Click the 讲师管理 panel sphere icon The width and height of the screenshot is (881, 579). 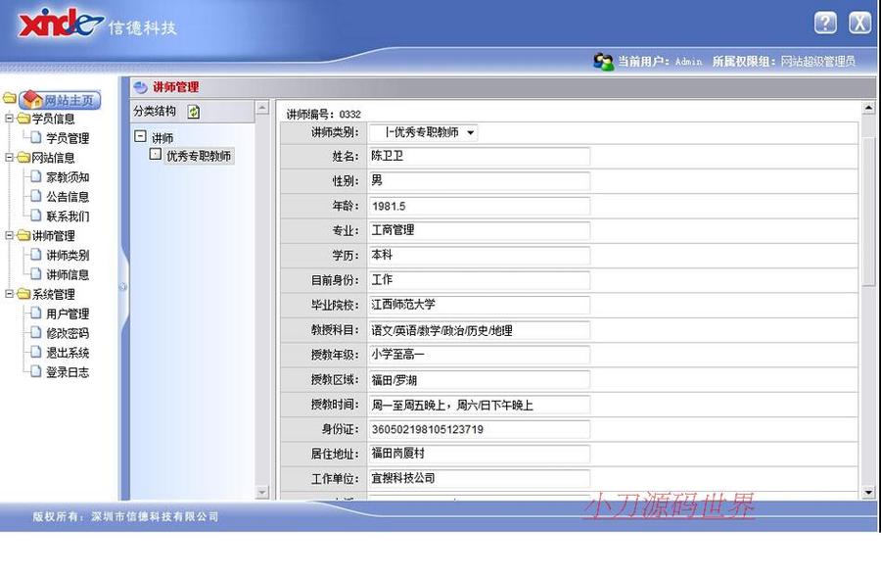click(x=140, y=87)
